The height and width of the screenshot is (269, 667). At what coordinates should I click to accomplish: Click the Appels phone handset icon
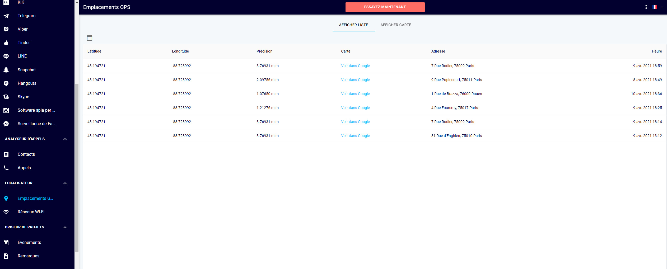point(6,168)
